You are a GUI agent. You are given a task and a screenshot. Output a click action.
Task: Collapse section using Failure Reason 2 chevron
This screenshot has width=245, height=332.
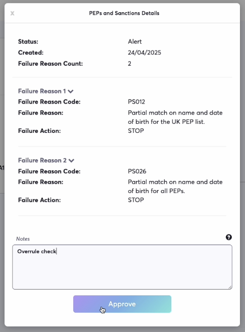72,161
